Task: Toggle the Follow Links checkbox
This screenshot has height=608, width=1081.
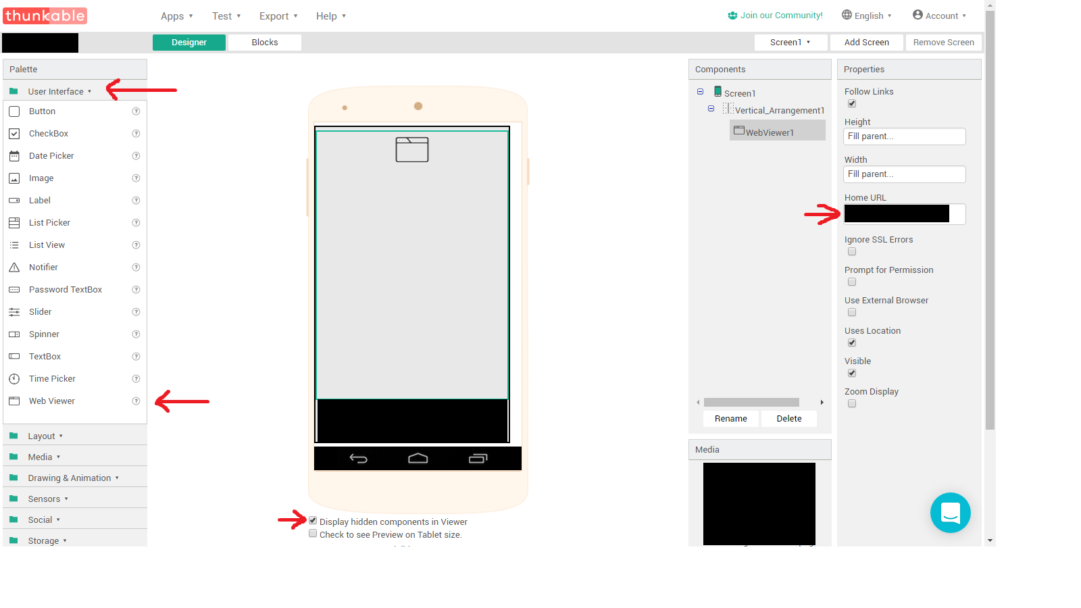Action: click(x=852, y=104)
